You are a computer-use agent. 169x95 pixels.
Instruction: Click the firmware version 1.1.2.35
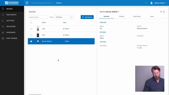[x=139, y=48]
